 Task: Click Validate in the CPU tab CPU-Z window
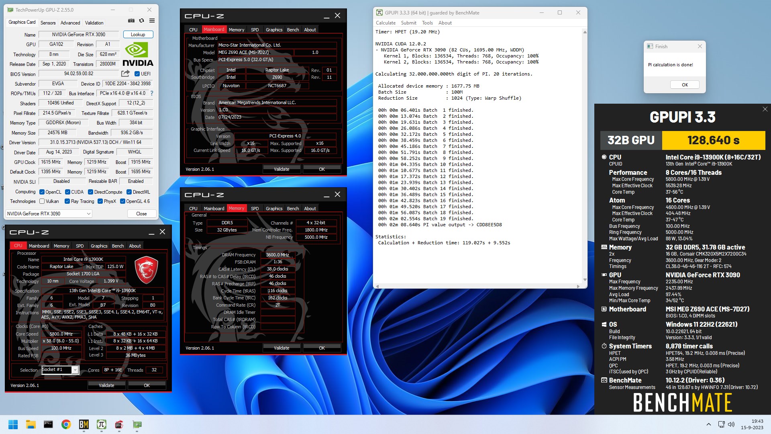[106, 385]
